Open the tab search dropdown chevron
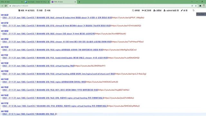206x116 pixels. point(192,2)
